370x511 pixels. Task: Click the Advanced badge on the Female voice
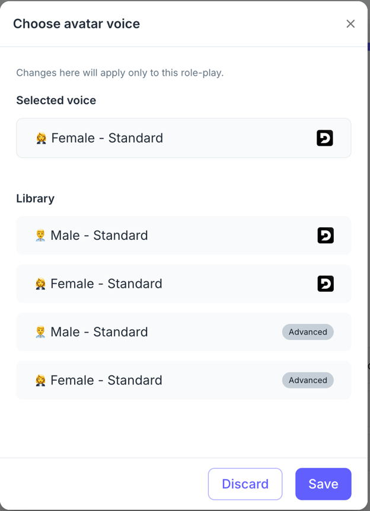(308, 380)
